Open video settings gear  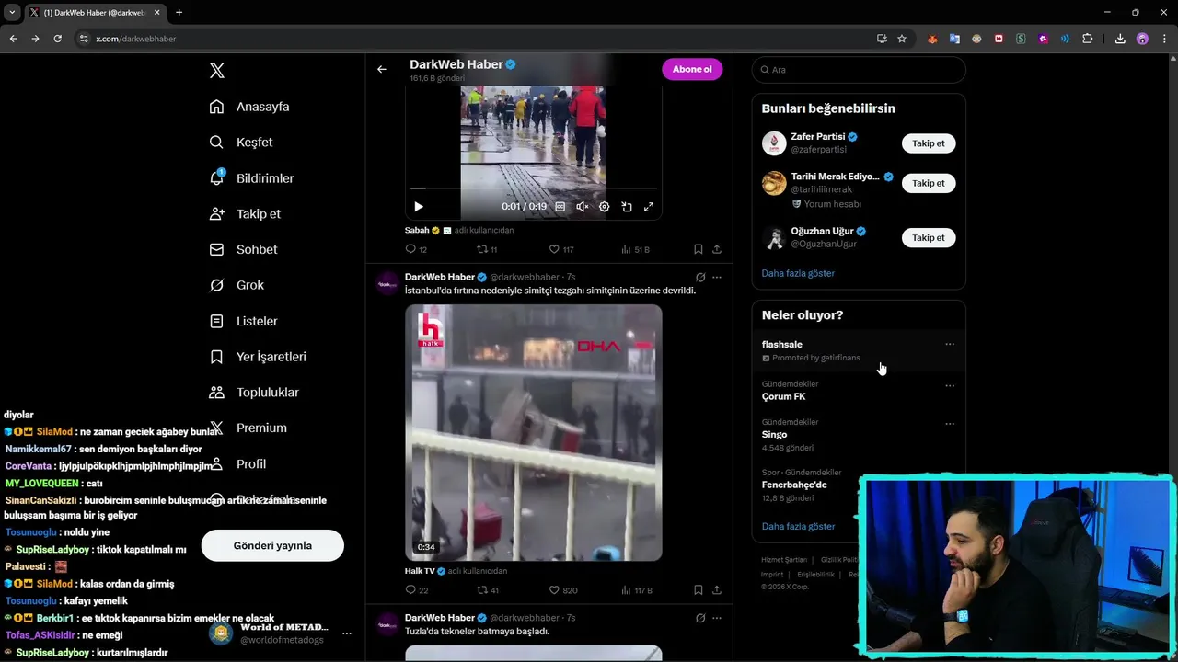(604, 207)
